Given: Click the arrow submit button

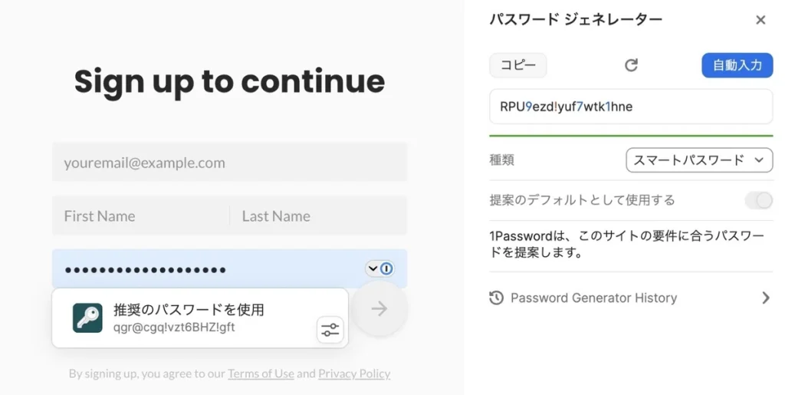Looking at the screenshot, I should 379,309.
